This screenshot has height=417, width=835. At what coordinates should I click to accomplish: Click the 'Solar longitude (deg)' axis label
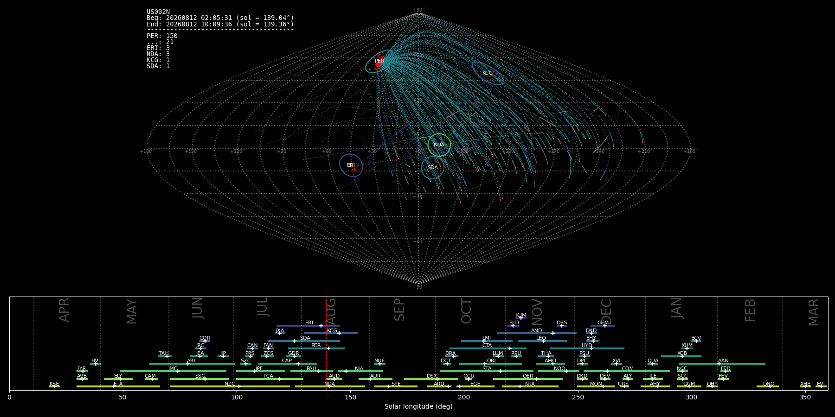[x=418, y=406]
